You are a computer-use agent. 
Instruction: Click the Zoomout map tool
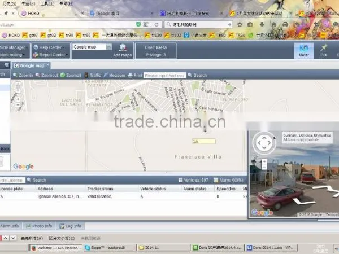click(47, 75)
